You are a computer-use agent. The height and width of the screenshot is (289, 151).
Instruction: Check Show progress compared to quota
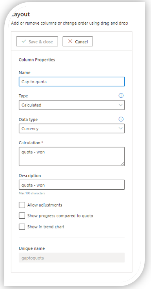22,215
